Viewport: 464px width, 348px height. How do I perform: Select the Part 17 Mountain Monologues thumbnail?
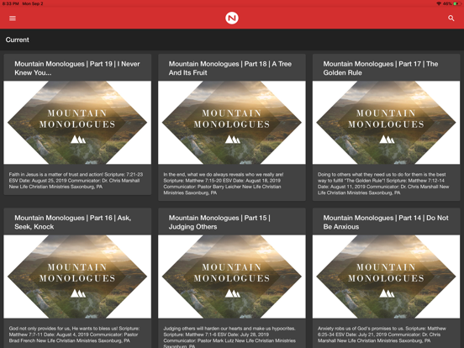(386, 123)
